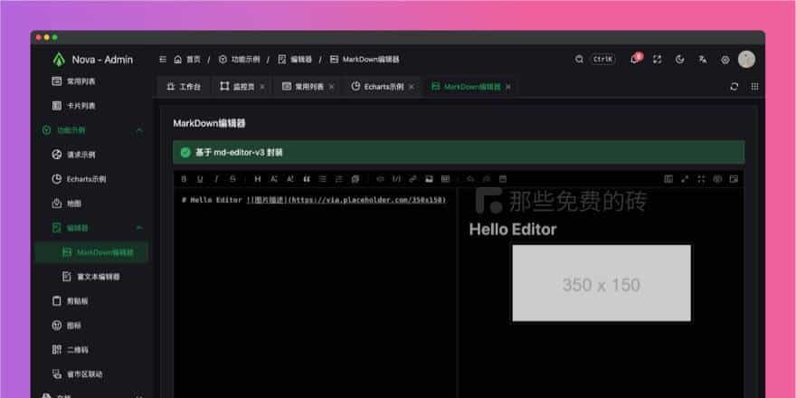796x398 pixels.
Task: Insert inline code from the toolbar
Action: [380, 179]
